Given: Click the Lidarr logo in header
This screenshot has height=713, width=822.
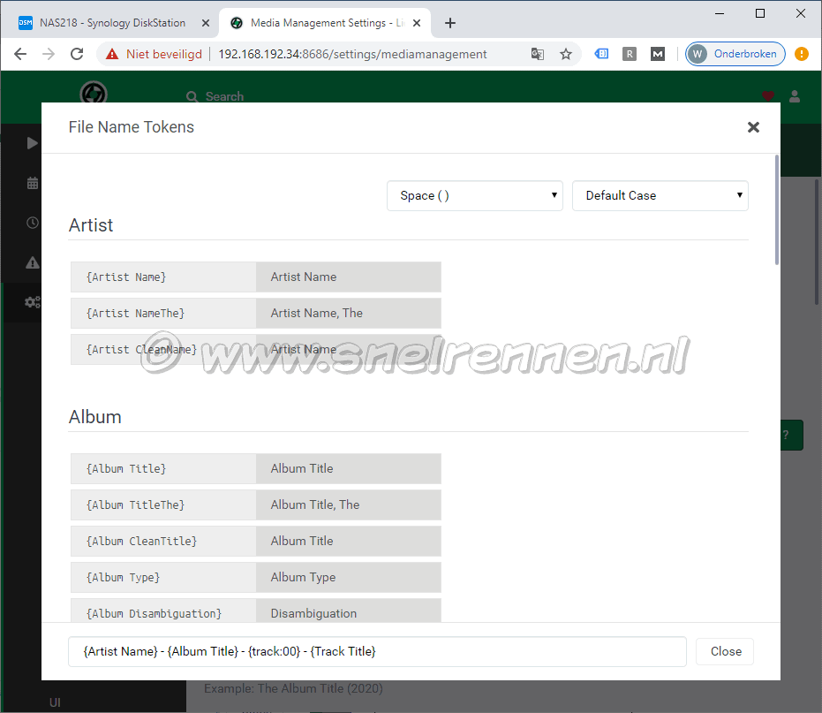Looking at the screenshot, I should pos(94,93).
